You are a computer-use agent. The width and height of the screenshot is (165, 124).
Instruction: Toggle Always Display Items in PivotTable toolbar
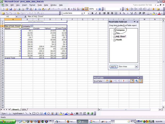[x=132, y=81]
